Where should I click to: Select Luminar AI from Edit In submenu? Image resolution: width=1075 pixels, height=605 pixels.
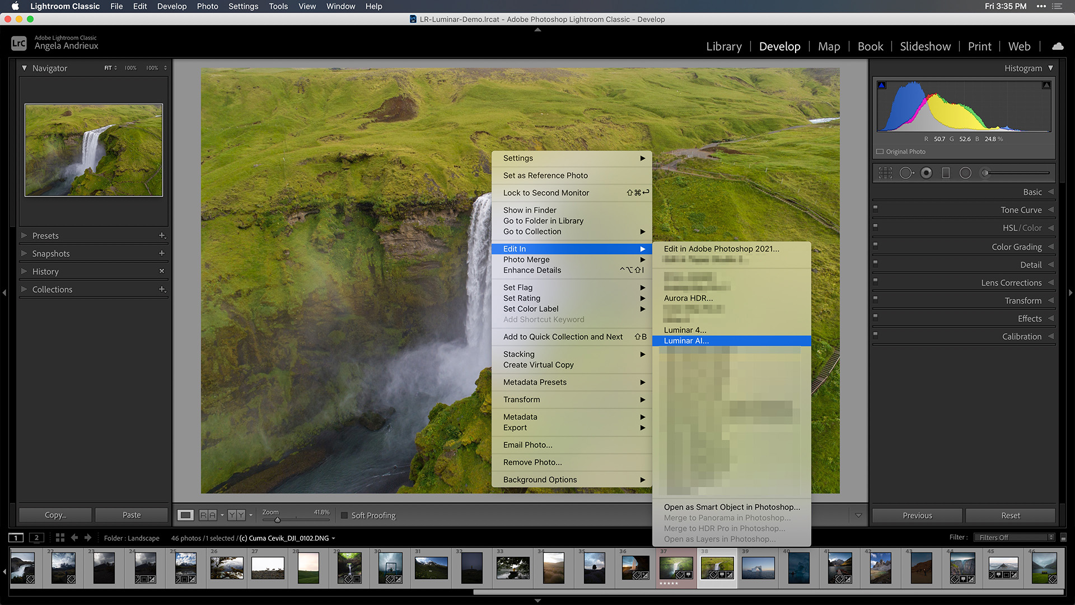point(686,340)
